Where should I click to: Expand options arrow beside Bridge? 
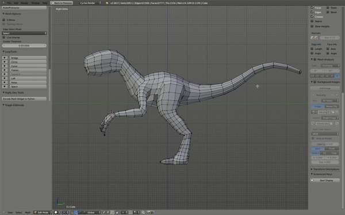(5, 58)
